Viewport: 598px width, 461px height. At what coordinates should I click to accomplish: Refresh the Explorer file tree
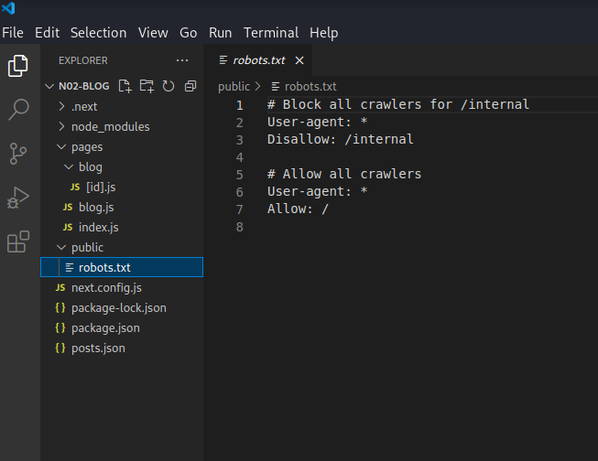pos(169,86)
